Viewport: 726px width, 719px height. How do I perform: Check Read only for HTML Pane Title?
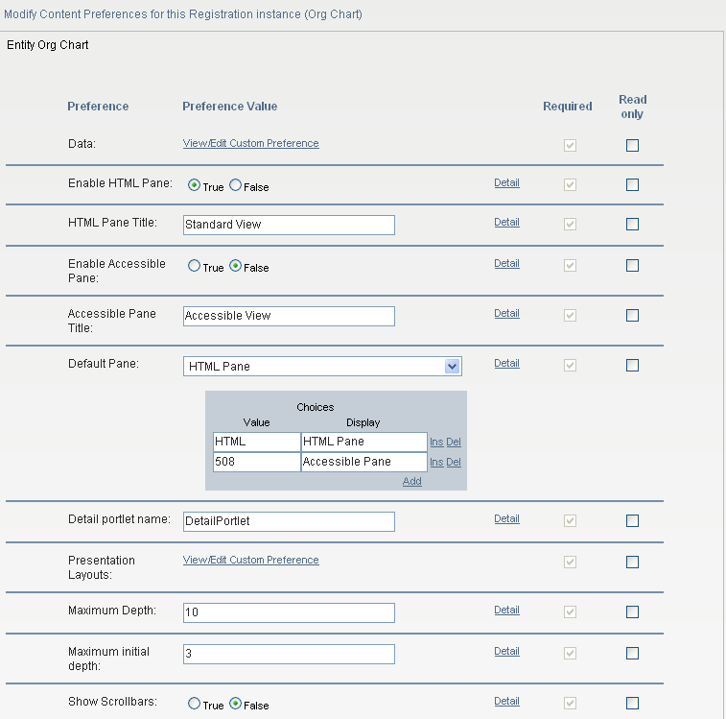pos(632,225)
